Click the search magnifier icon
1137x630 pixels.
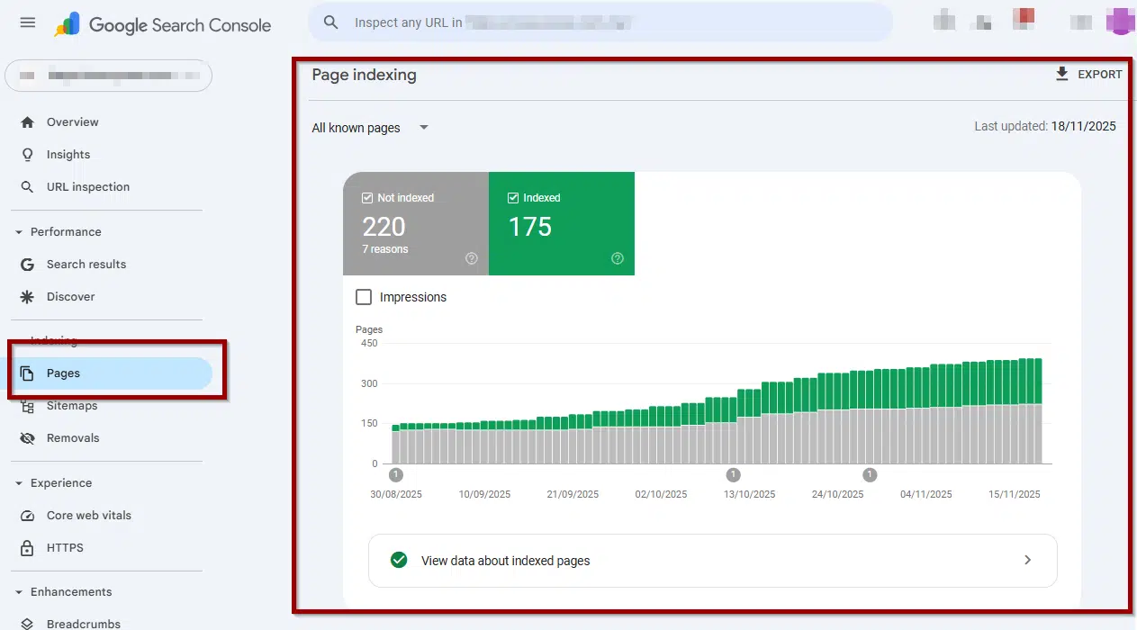click(331, 22)
